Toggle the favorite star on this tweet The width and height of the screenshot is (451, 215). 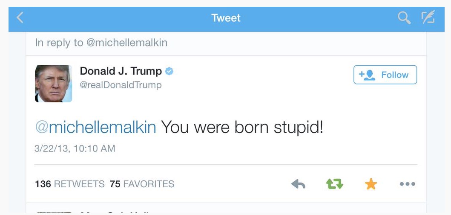pos(371,184)
